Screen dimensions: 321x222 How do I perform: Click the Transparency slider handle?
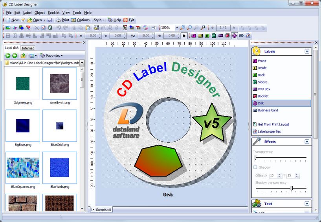click(255, 158)
